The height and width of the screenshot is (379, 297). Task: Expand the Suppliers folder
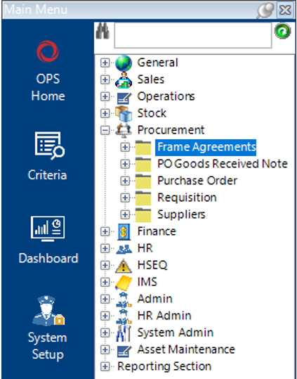(x=125, y=214)
